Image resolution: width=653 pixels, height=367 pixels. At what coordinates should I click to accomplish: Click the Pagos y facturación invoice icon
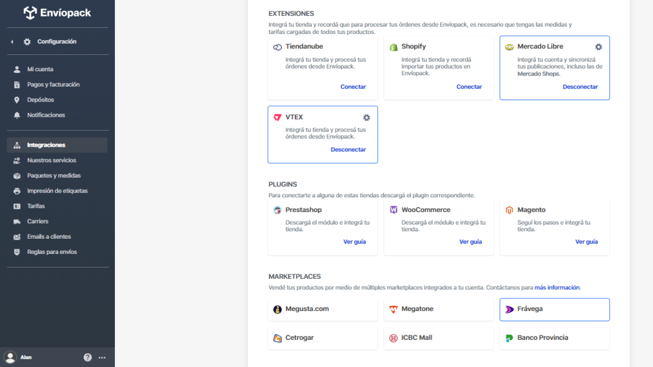17,84
